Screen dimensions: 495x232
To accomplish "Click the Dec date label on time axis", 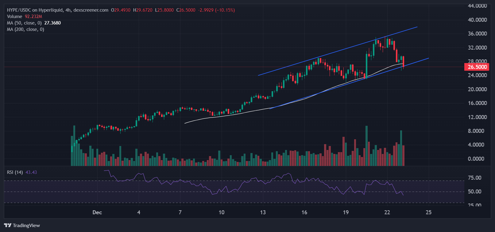I will click(x=97, y=212).
